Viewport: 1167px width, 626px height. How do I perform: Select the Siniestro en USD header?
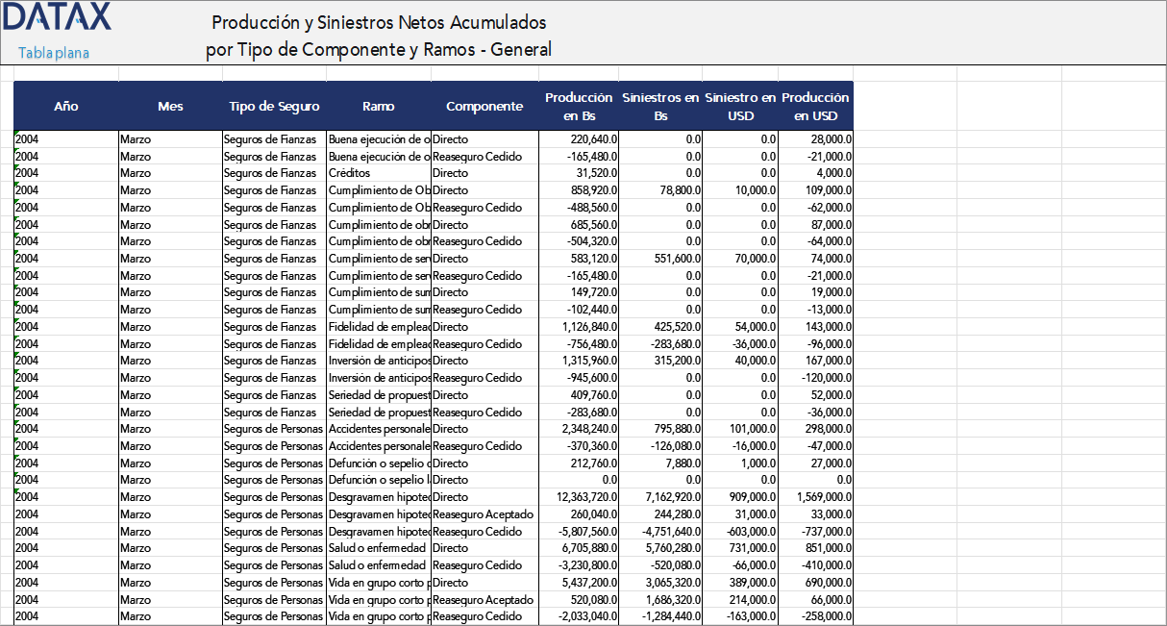[x=741, y=106]
